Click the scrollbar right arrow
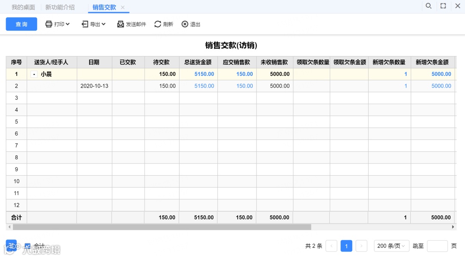465x258 pixels. tap(453, 227)
